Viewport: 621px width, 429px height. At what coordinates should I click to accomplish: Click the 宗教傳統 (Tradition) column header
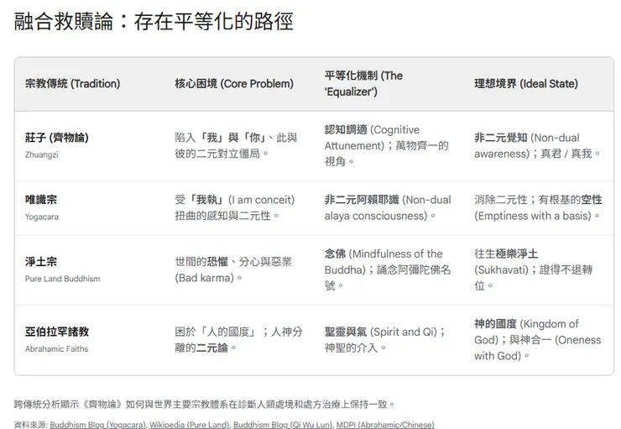(x=72, y=84)
